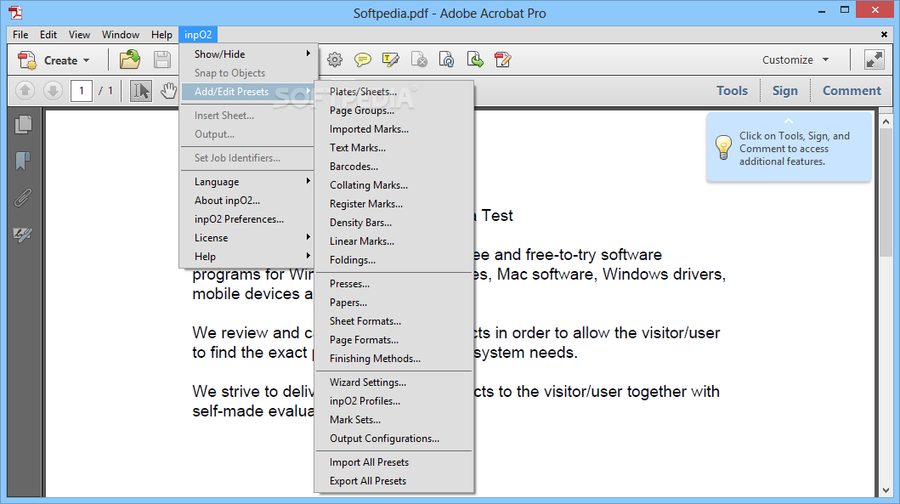
Task: Collapse the tip bubble with up chevron
Action: [789, 122]
